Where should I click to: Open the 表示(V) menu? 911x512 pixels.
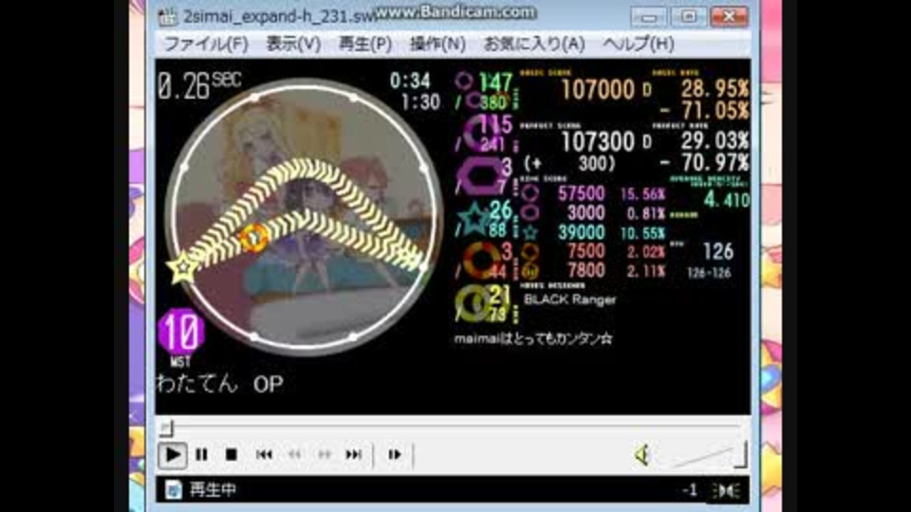[293, 45]
